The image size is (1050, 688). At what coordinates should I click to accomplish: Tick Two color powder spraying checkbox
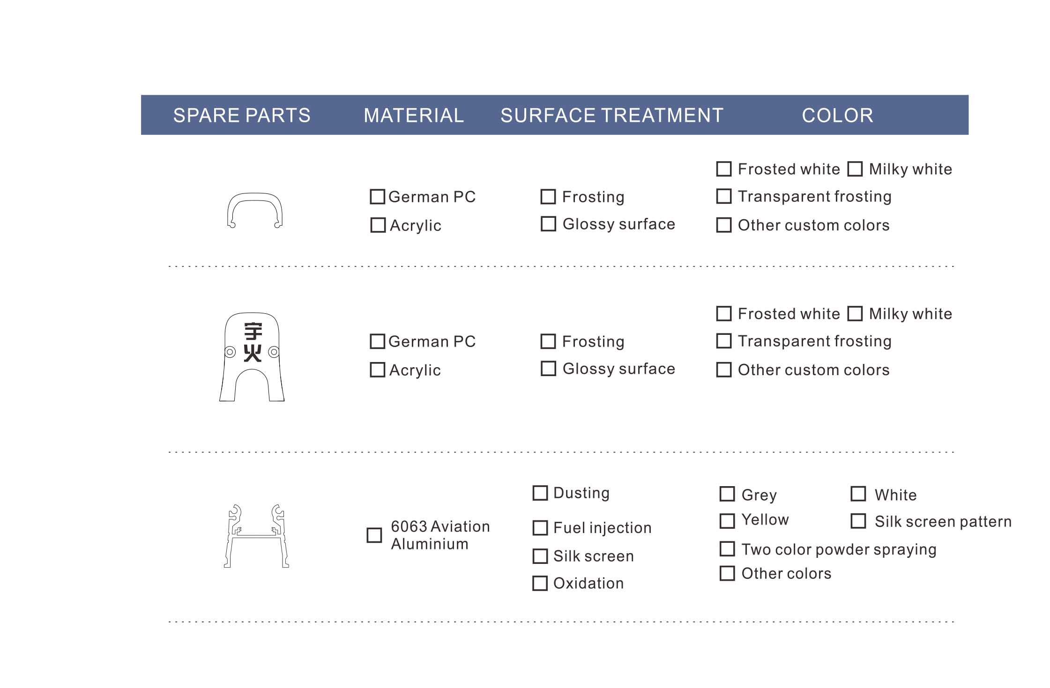coord(727,549)
